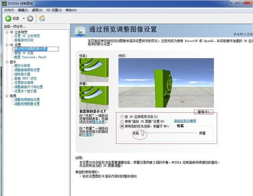Collapse the 3D 立体视觉 tree node
Viewport: 253px width, 196px height.
point(7,32)
